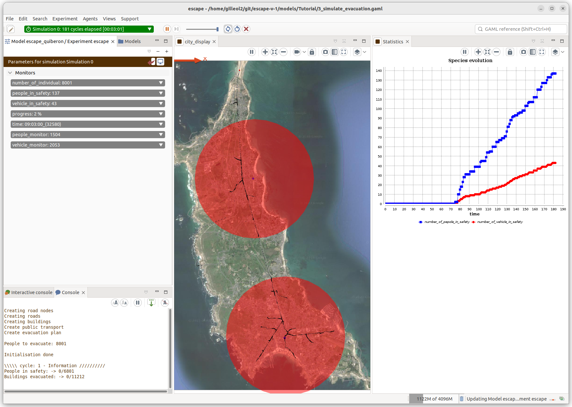Toggle pause on the Statistics display
Image resolution: width=572 pixels, height=407 pixels.
click(x=465, y=52)
